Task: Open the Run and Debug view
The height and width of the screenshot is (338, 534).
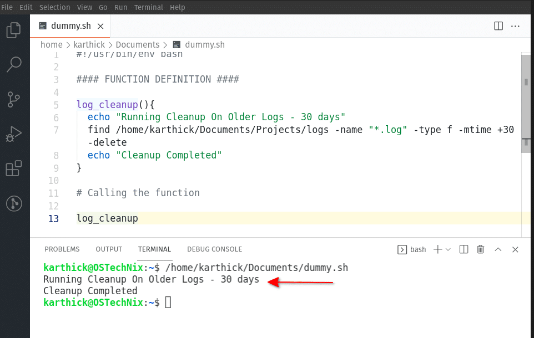Action: [x=13, y=134]
